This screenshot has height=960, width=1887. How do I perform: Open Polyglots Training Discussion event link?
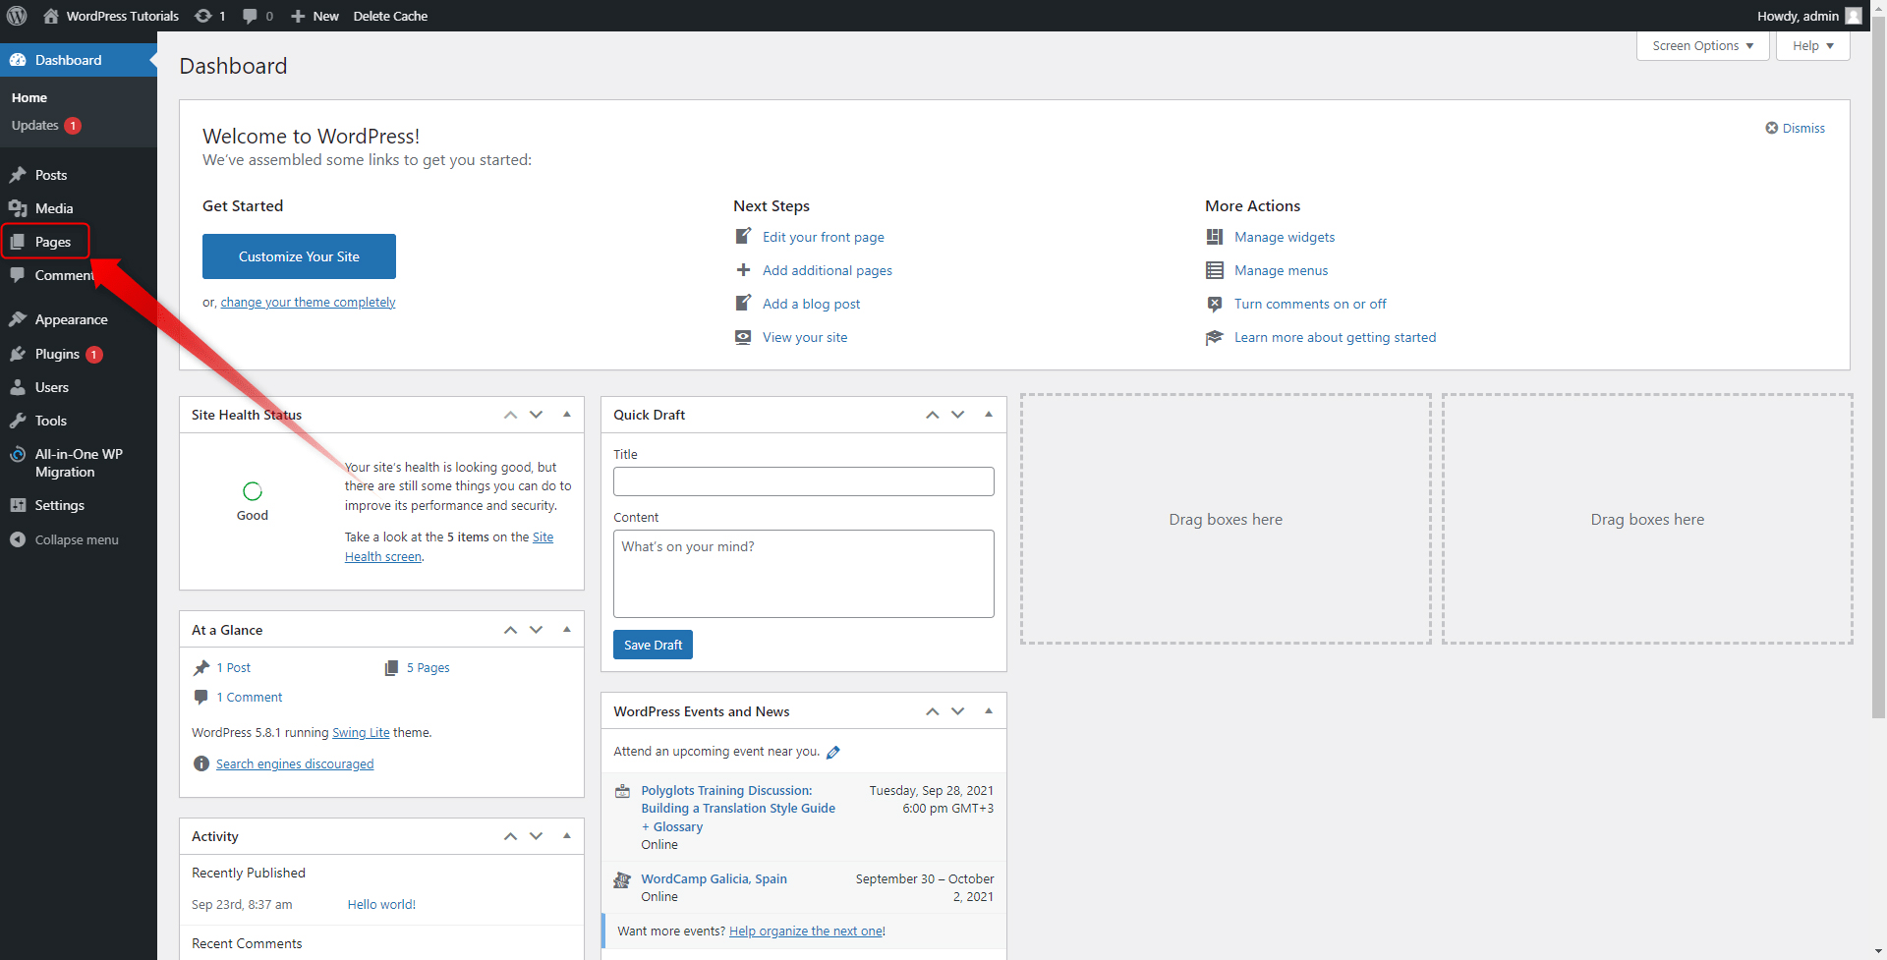[x=738, y=809]
